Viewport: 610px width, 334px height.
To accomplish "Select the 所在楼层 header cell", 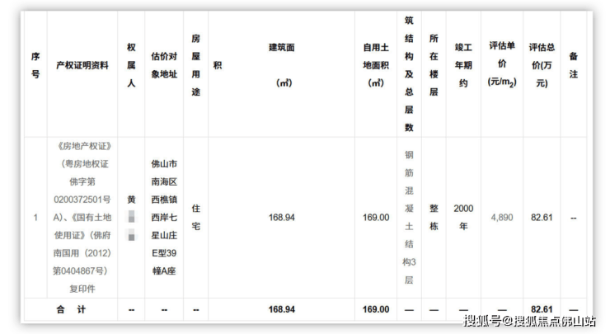I will click(434, 65).
